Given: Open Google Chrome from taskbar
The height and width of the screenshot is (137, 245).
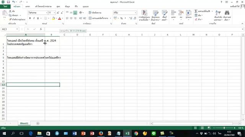Looking at the screenshot, I should [136, 134].
